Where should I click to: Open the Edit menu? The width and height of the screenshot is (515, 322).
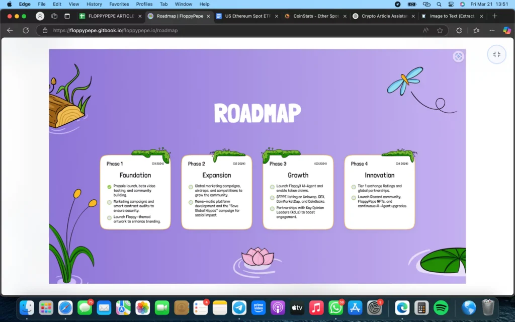coord(57,4)
